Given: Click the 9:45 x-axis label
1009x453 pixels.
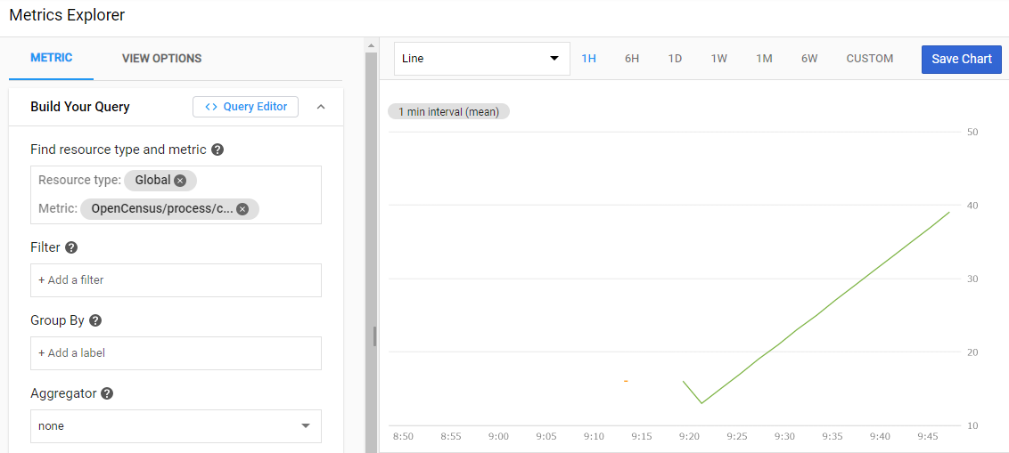Looking at the screenshot, I should pyautogui.click(x=929, y=436).
